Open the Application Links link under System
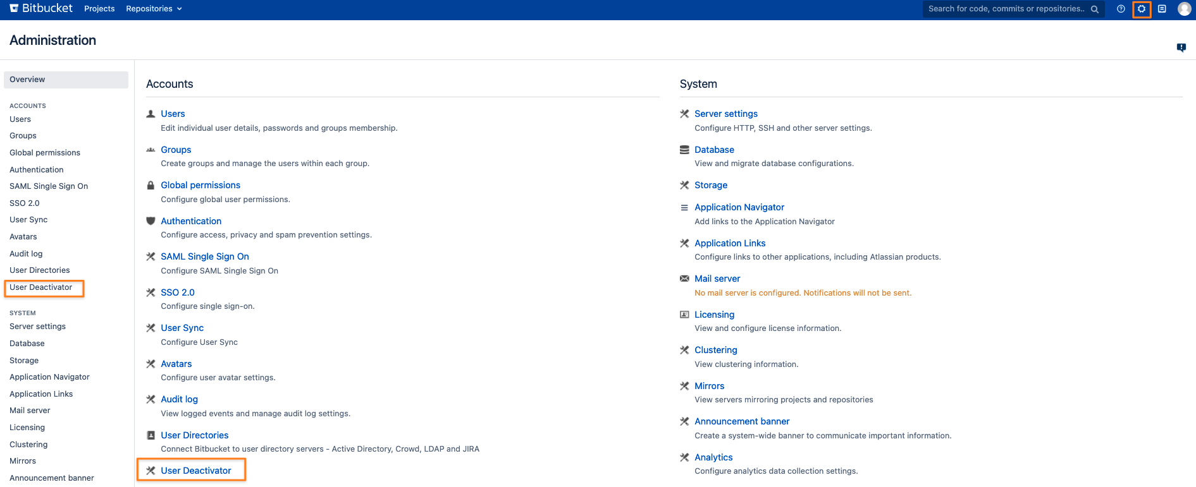The height and width of the screenshot is (487, 1196). tap(730, 243)
